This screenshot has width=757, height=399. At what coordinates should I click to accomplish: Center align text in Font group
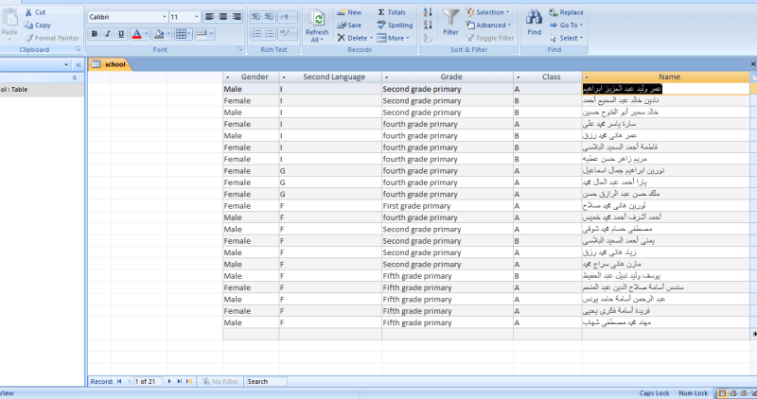223,17
